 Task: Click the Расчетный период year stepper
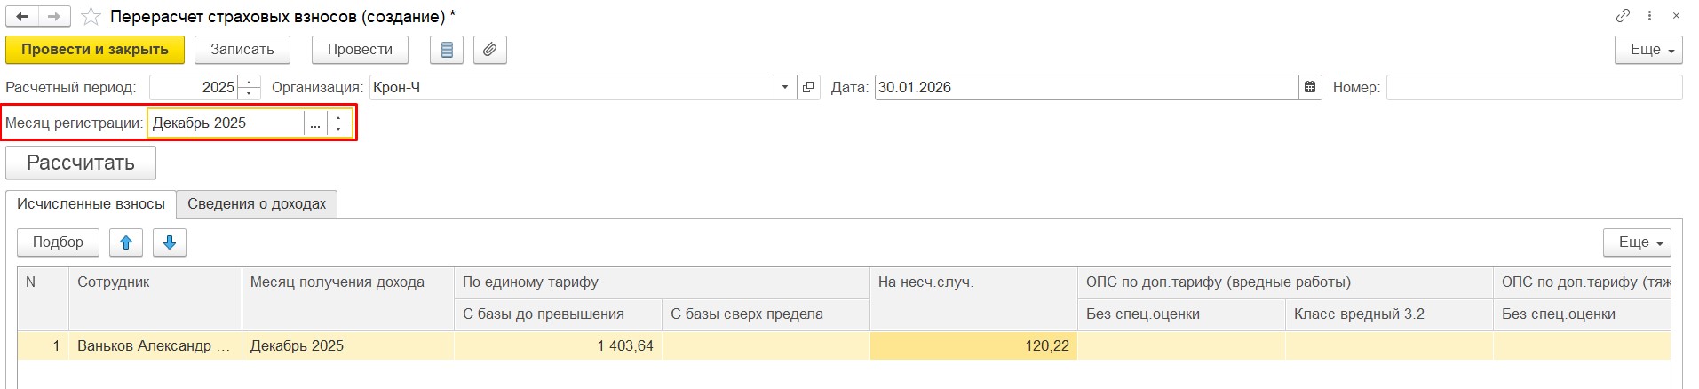point(250,87)
